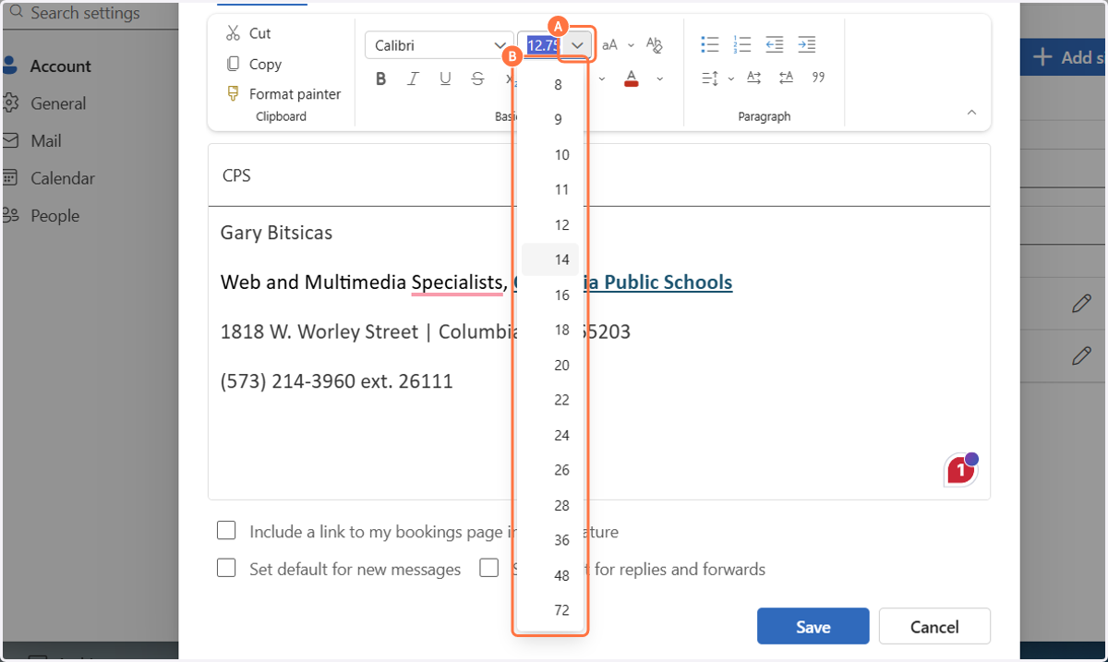This screenshot has height=662, width=1108.
Task: Enable the bookings page link checkbox
Action: tap(226, 531)
